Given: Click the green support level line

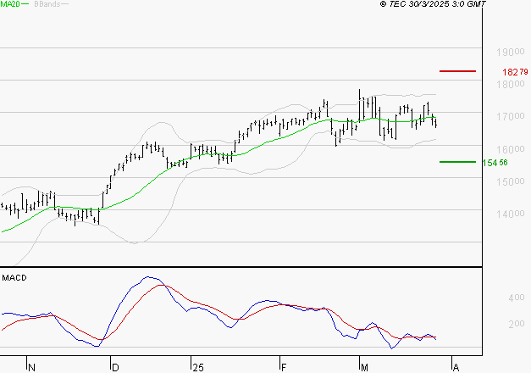Looking at the screenshot, I should click(x=457, y=162).
